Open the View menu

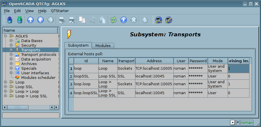click(29, 11)
